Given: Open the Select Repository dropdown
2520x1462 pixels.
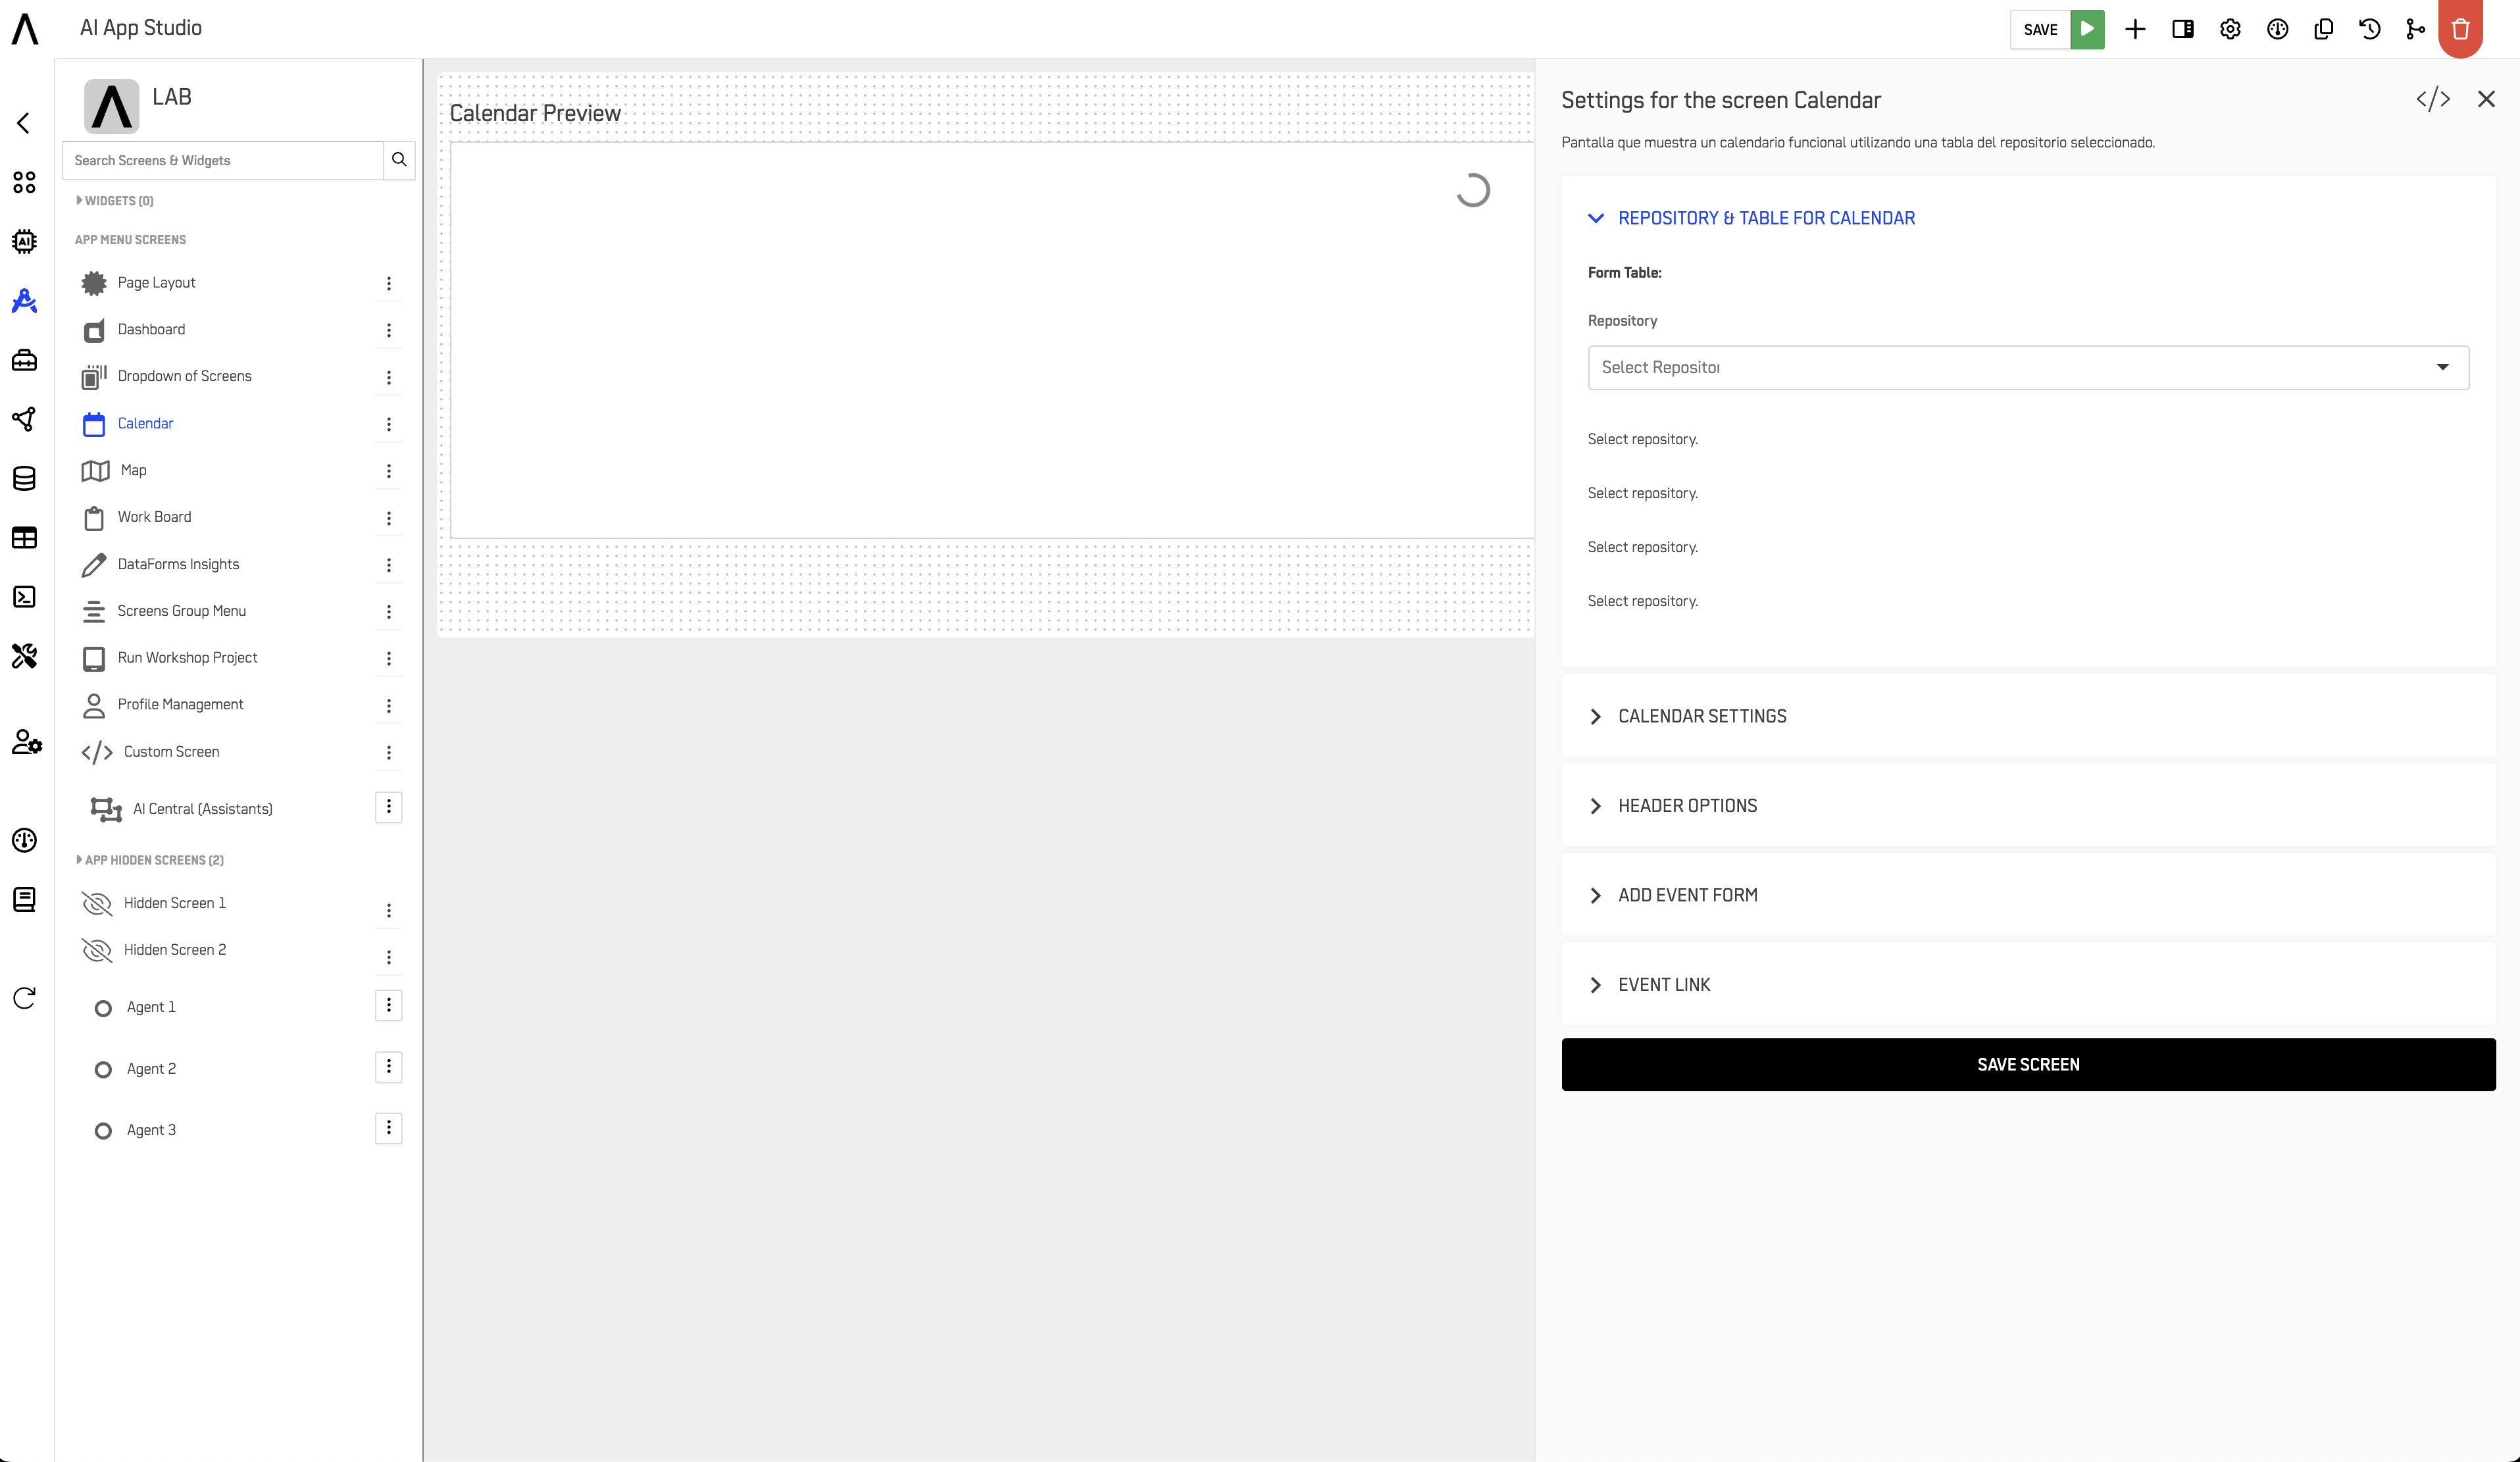Looking at the screenshot, I should coord(2027,367).
